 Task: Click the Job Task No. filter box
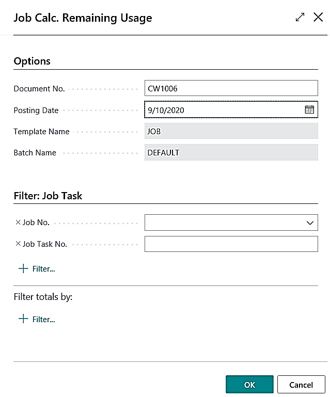coord(231,244)
